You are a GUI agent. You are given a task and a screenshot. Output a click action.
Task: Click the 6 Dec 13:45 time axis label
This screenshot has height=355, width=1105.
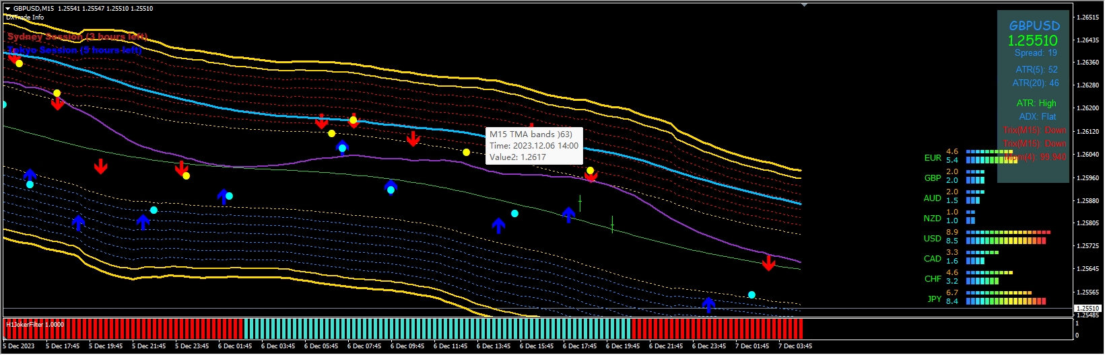(x=493, y=346)
